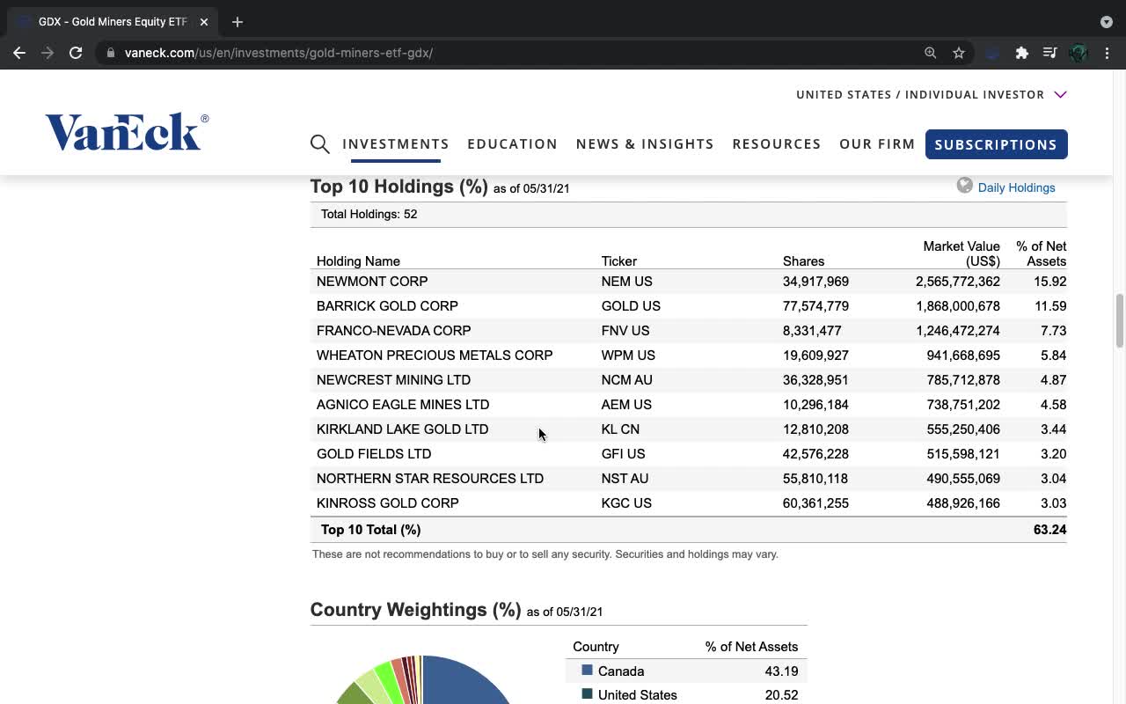Click BARRICK GOLD CORP holding name
The height and width of the screenshot is (704, 1126).
387,306
